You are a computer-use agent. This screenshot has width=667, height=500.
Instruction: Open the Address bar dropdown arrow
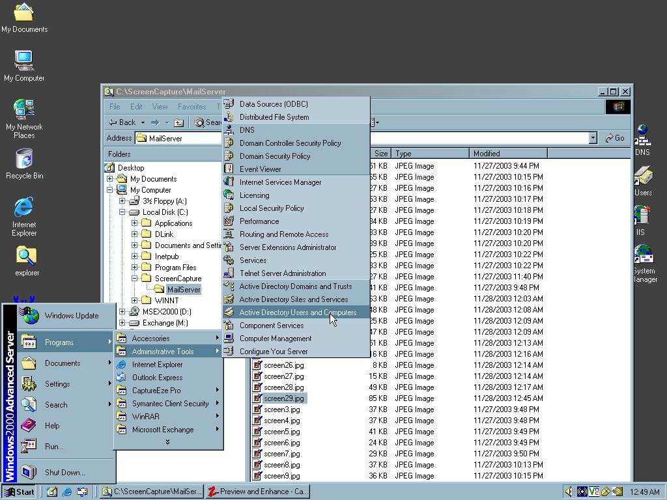(x=593, y=138)
